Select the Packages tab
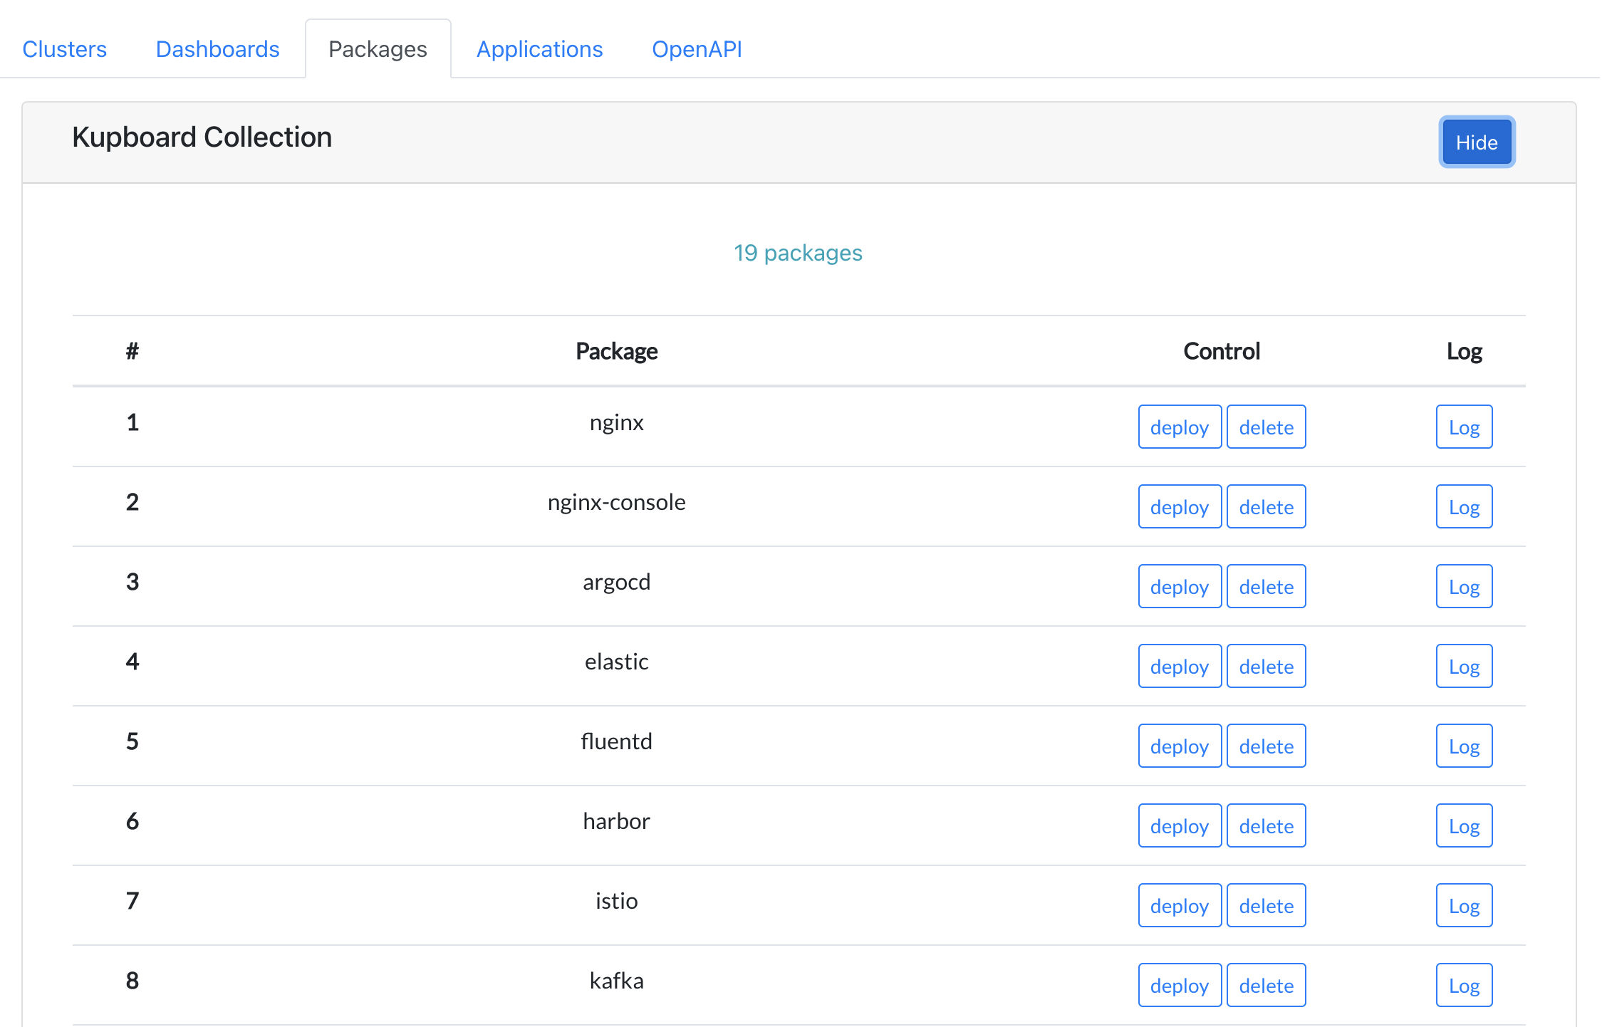Image resolution: width=1607 pixels, height=1027 pixels. click(378, 49)
